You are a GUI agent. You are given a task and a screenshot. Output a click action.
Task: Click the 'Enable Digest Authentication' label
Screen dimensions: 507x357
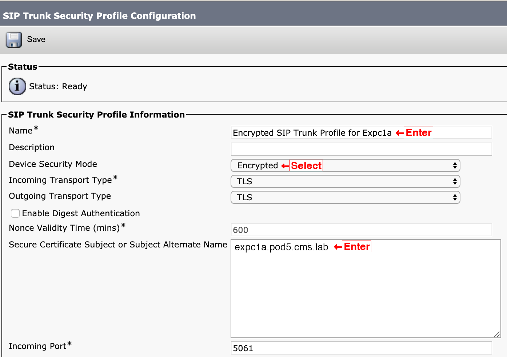[81, 213]
